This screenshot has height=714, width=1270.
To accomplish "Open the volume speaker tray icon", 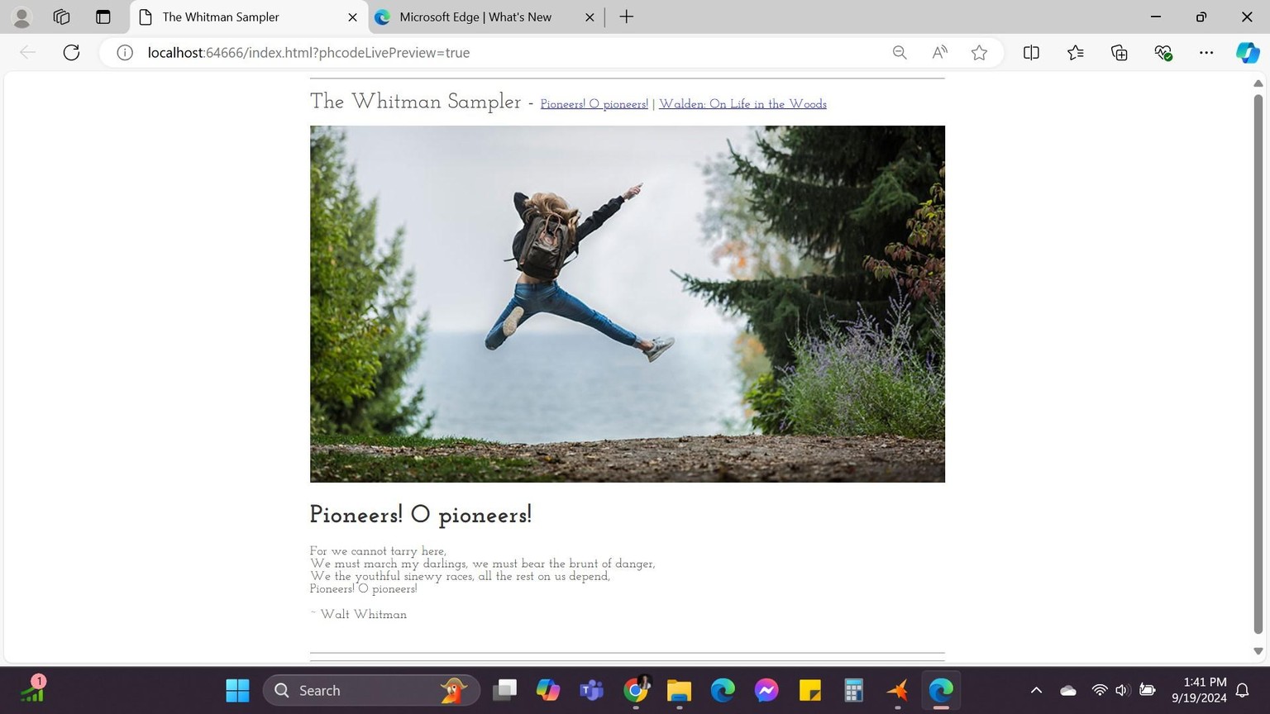I will coord(1122,690).
